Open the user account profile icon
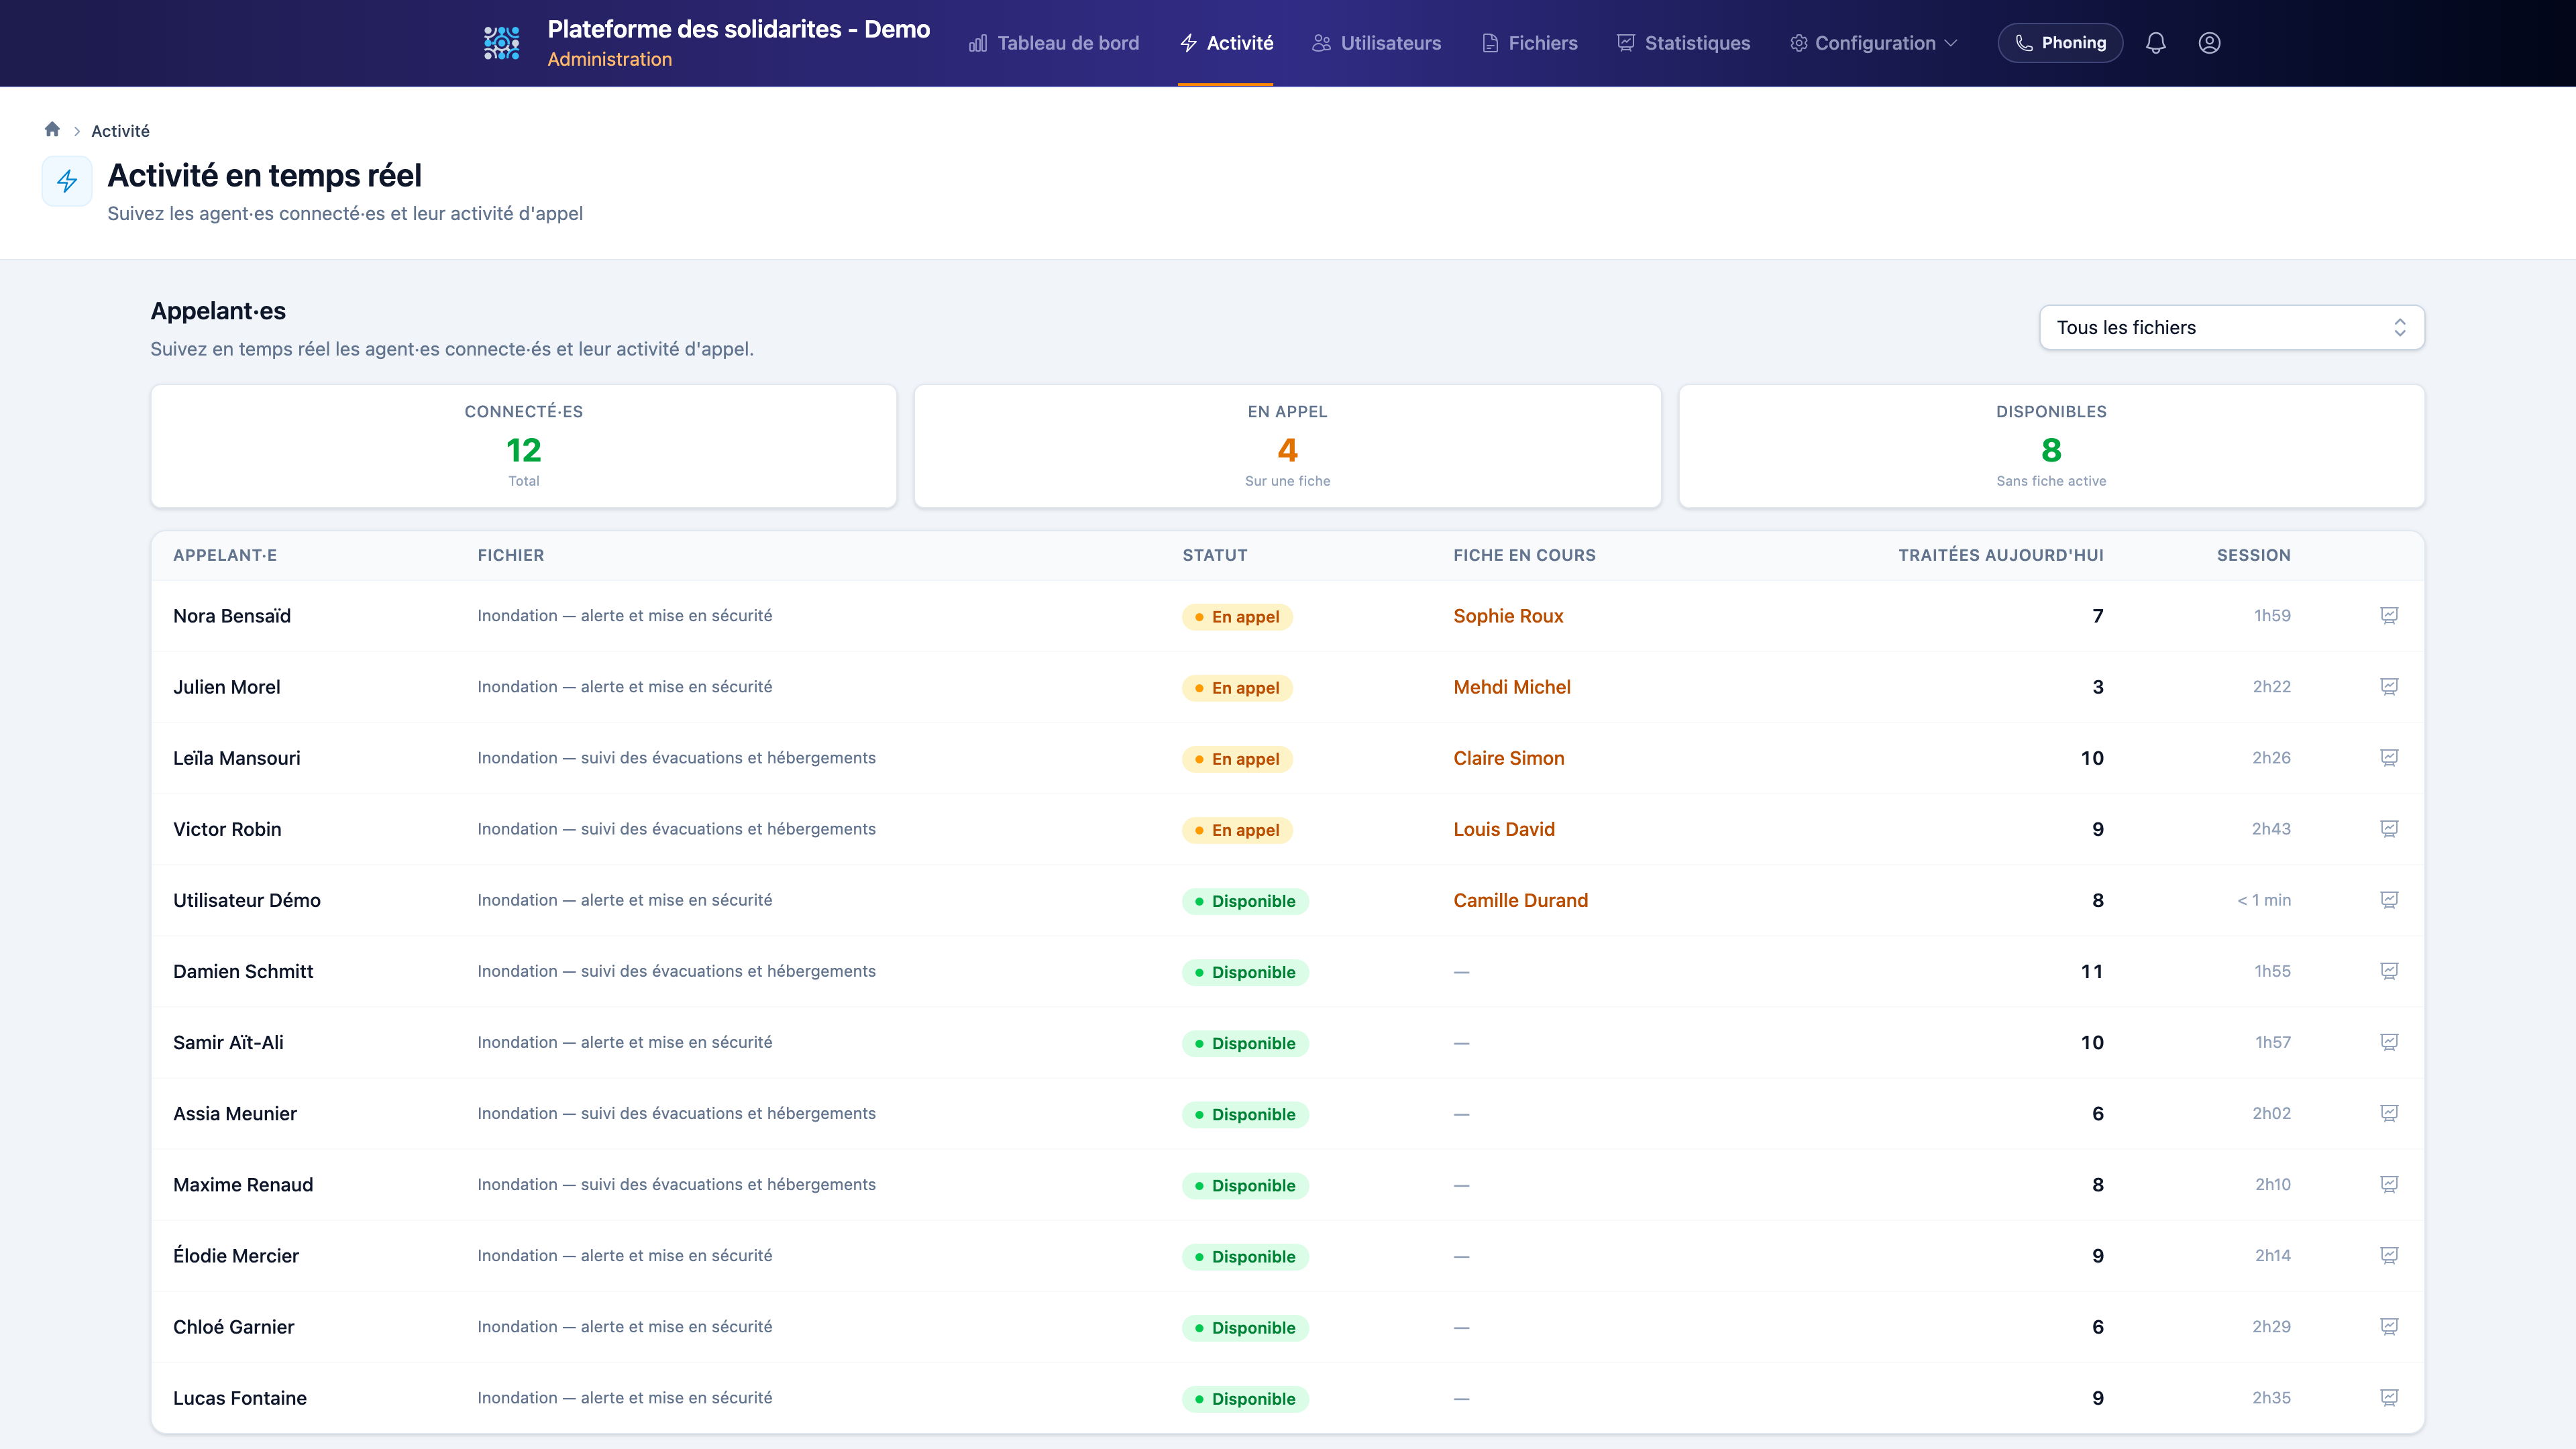Viewport: 2576px width, 1449px height. pos(2209,43)
